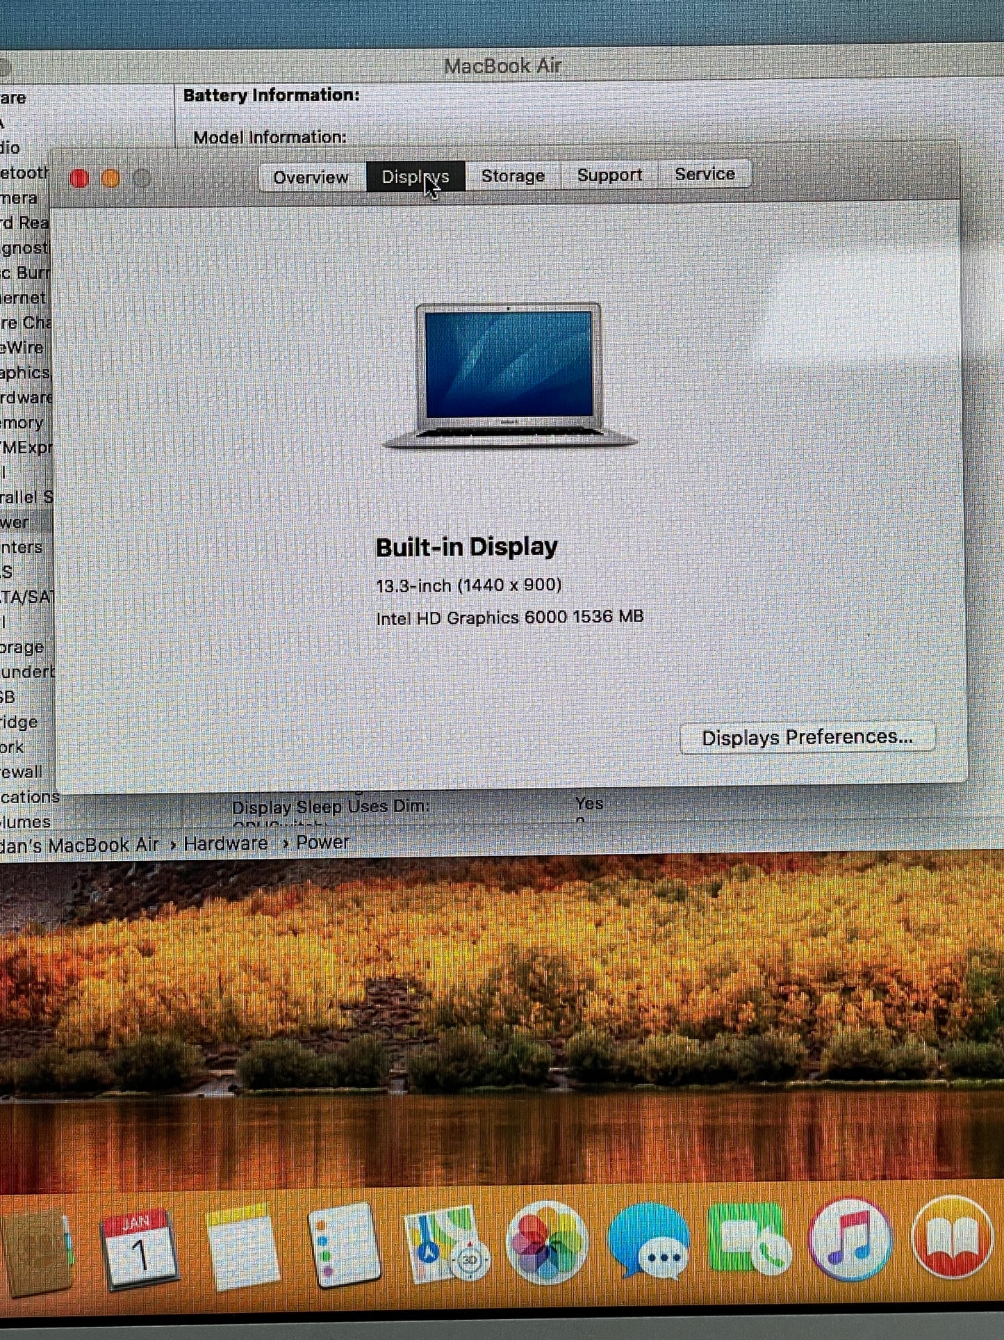This screenshot has height=1340, width=1004.
Task: Open the Support tab
Action: [609, 175]
